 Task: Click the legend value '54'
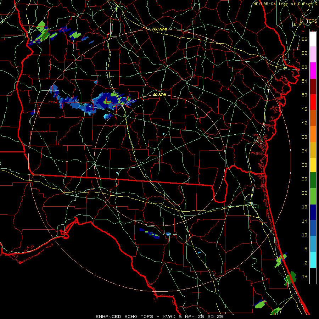[304, 81]
